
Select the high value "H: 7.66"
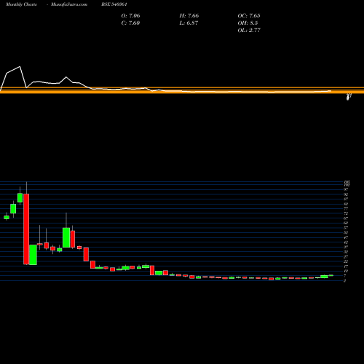[189, 16]
